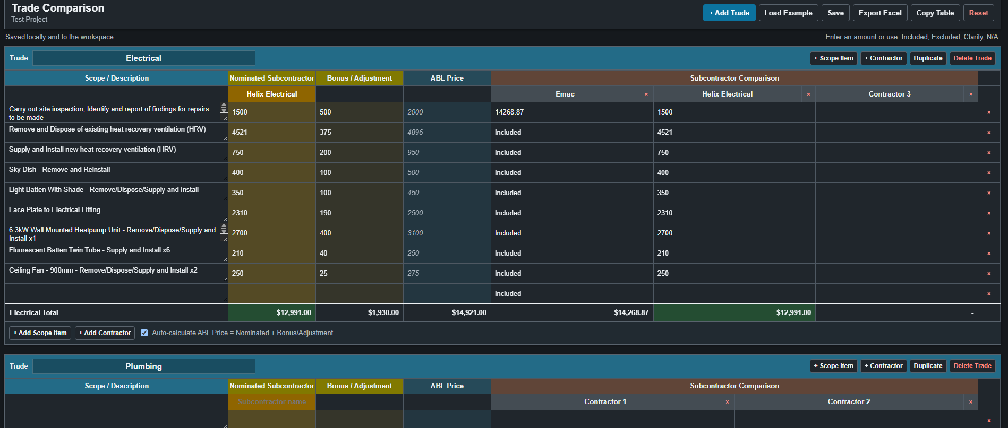This screenshot has height=428, width=1008.
Task: Click the + Add Trade button
Action: tap(729, 13)
